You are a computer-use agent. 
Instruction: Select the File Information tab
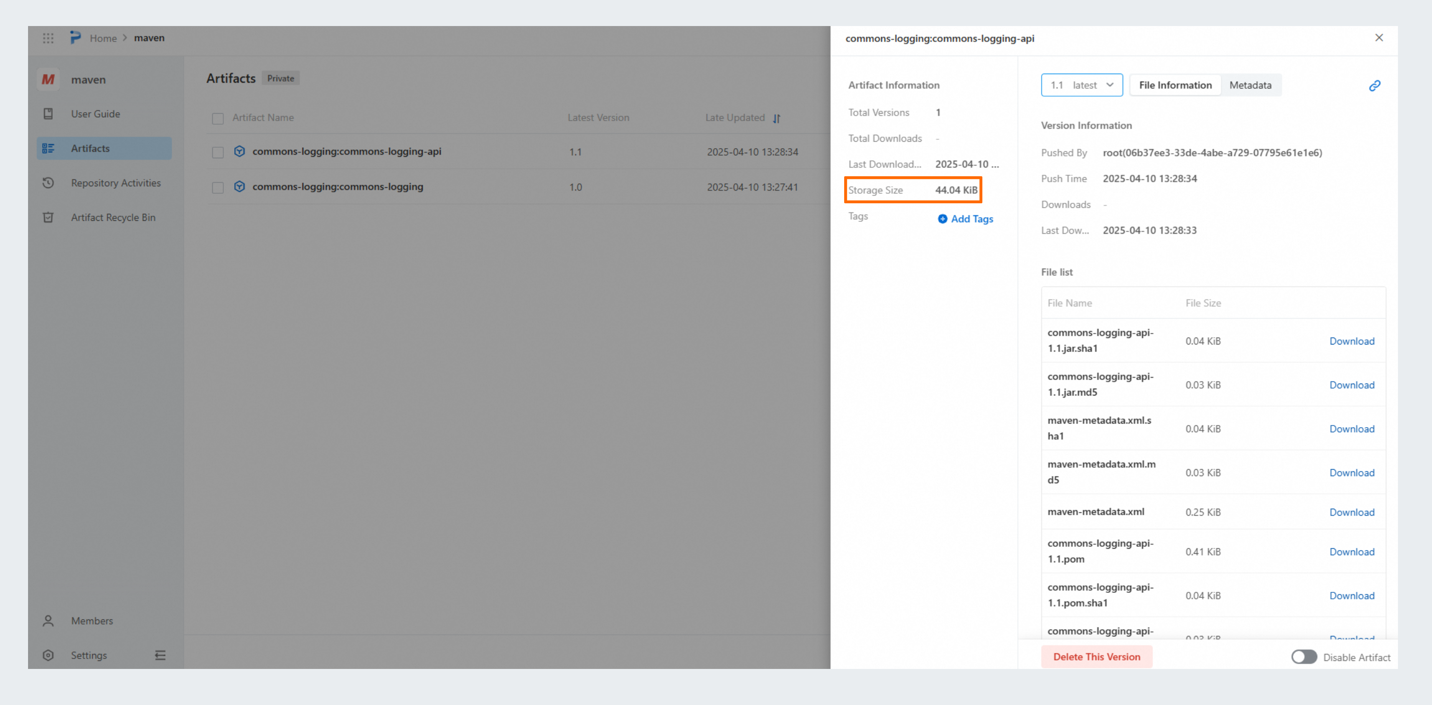coord(1175,85)
